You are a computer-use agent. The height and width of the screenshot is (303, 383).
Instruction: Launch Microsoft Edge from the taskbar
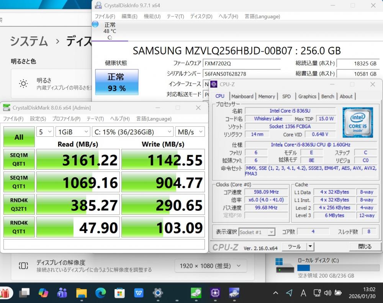pyautogui.click(x=100, y=293)
